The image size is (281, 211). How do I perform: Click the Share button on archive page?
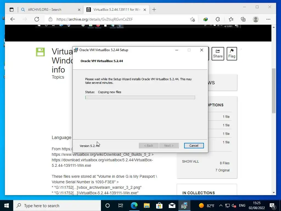pyautogui.click(x=218, y=54)
